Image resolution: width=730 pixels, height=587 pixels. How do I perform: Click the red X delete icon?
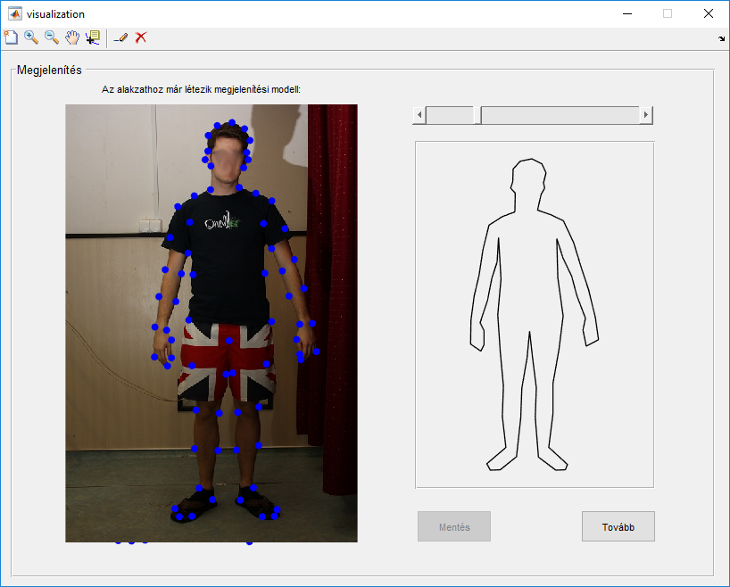tap(141, 37)
